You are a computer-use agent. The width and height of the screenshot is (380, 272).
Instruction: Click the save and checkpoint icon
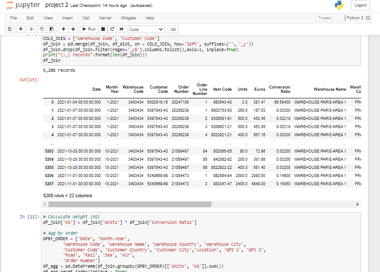[10, 29]
